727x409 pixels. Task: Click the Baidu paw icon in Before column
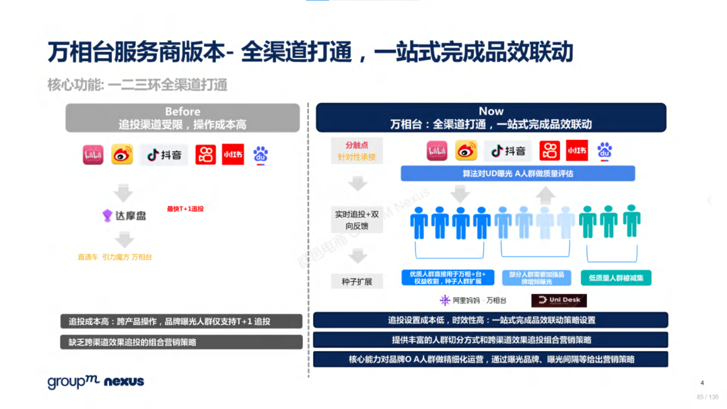[261, 155]
